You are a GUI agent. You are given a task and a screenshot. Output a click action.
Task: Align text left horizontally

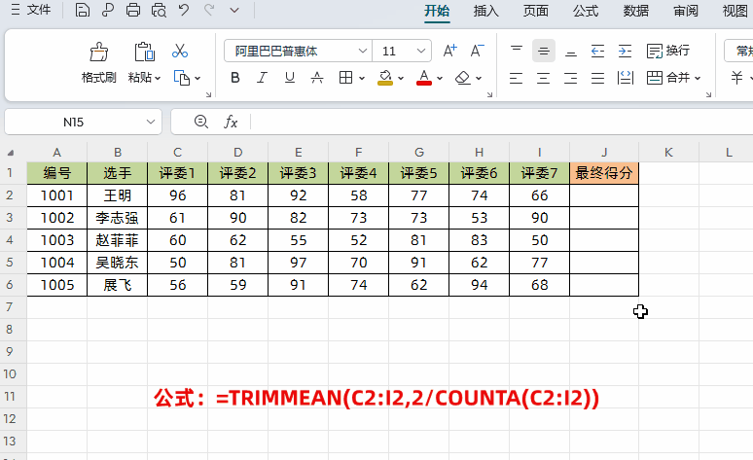tap(517, 77)
